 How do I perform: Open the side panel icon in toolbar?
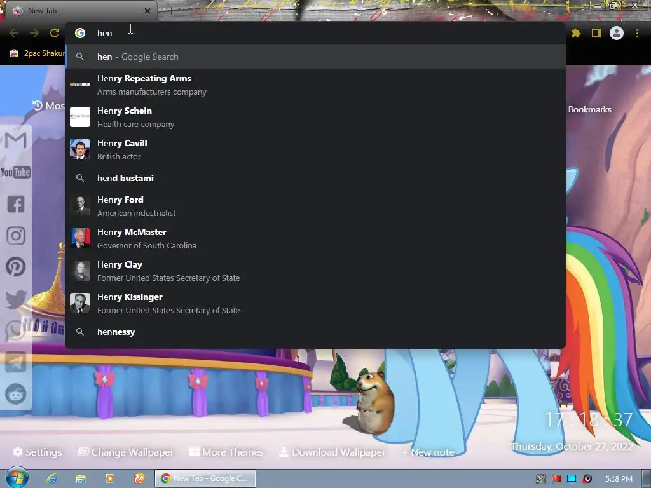[x=596, y=33]
